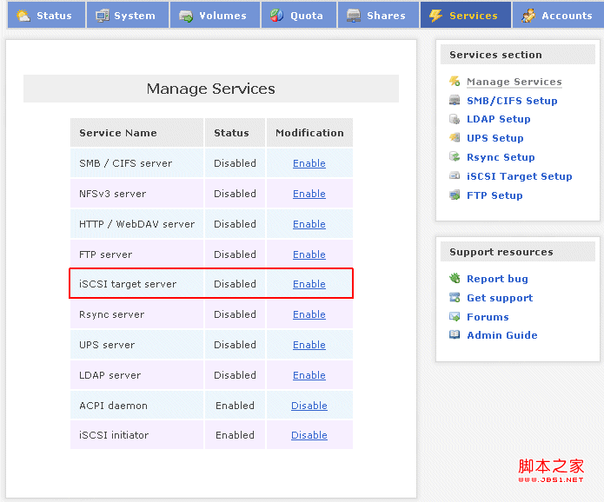Enable the FTP server service
The image size is (604, 502).
point(309,254)
